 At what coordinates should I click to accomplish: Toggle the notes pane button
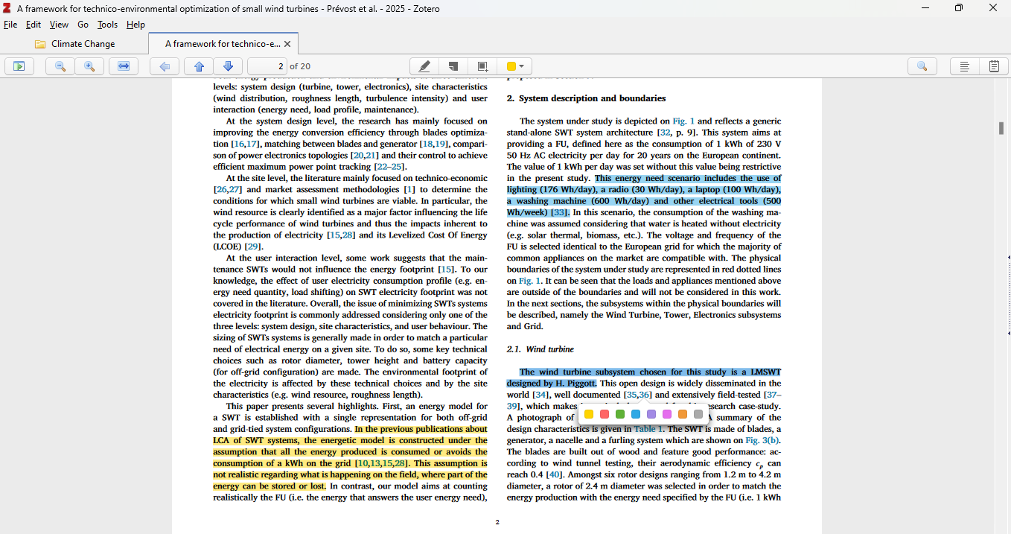pos(994,66)
